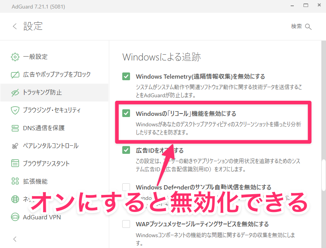Click the DNS通信を保護 server icon

[15, 128]
